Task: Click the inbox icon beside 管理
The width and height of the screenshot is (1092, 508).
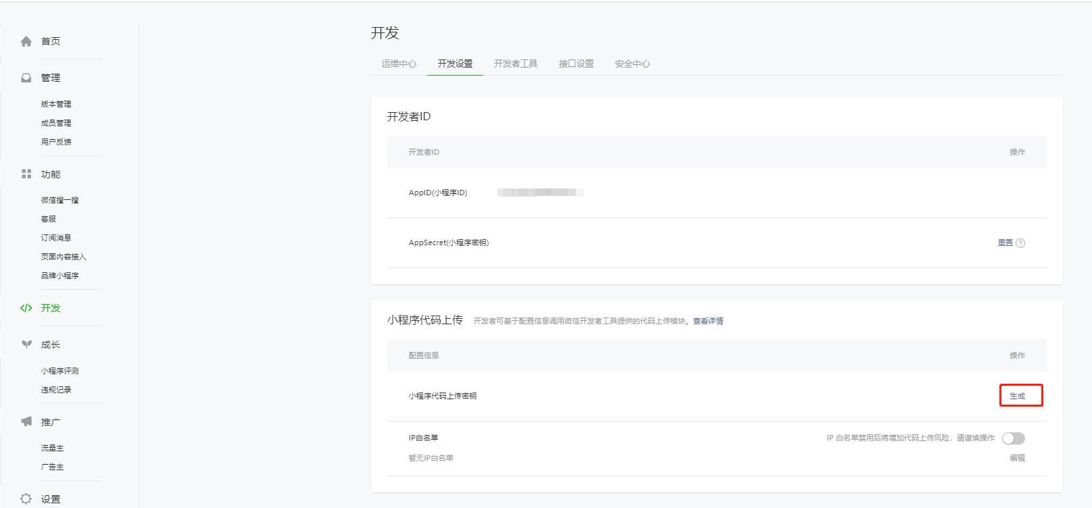Action: click(x=26, y=78)
